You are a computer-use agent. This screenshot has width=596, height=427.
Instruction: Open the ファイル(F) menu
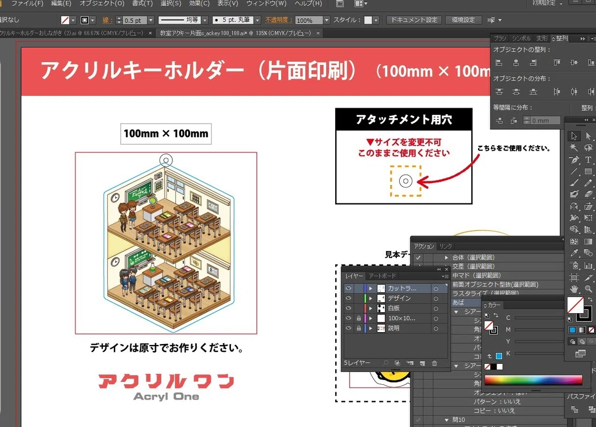[26, 3]
